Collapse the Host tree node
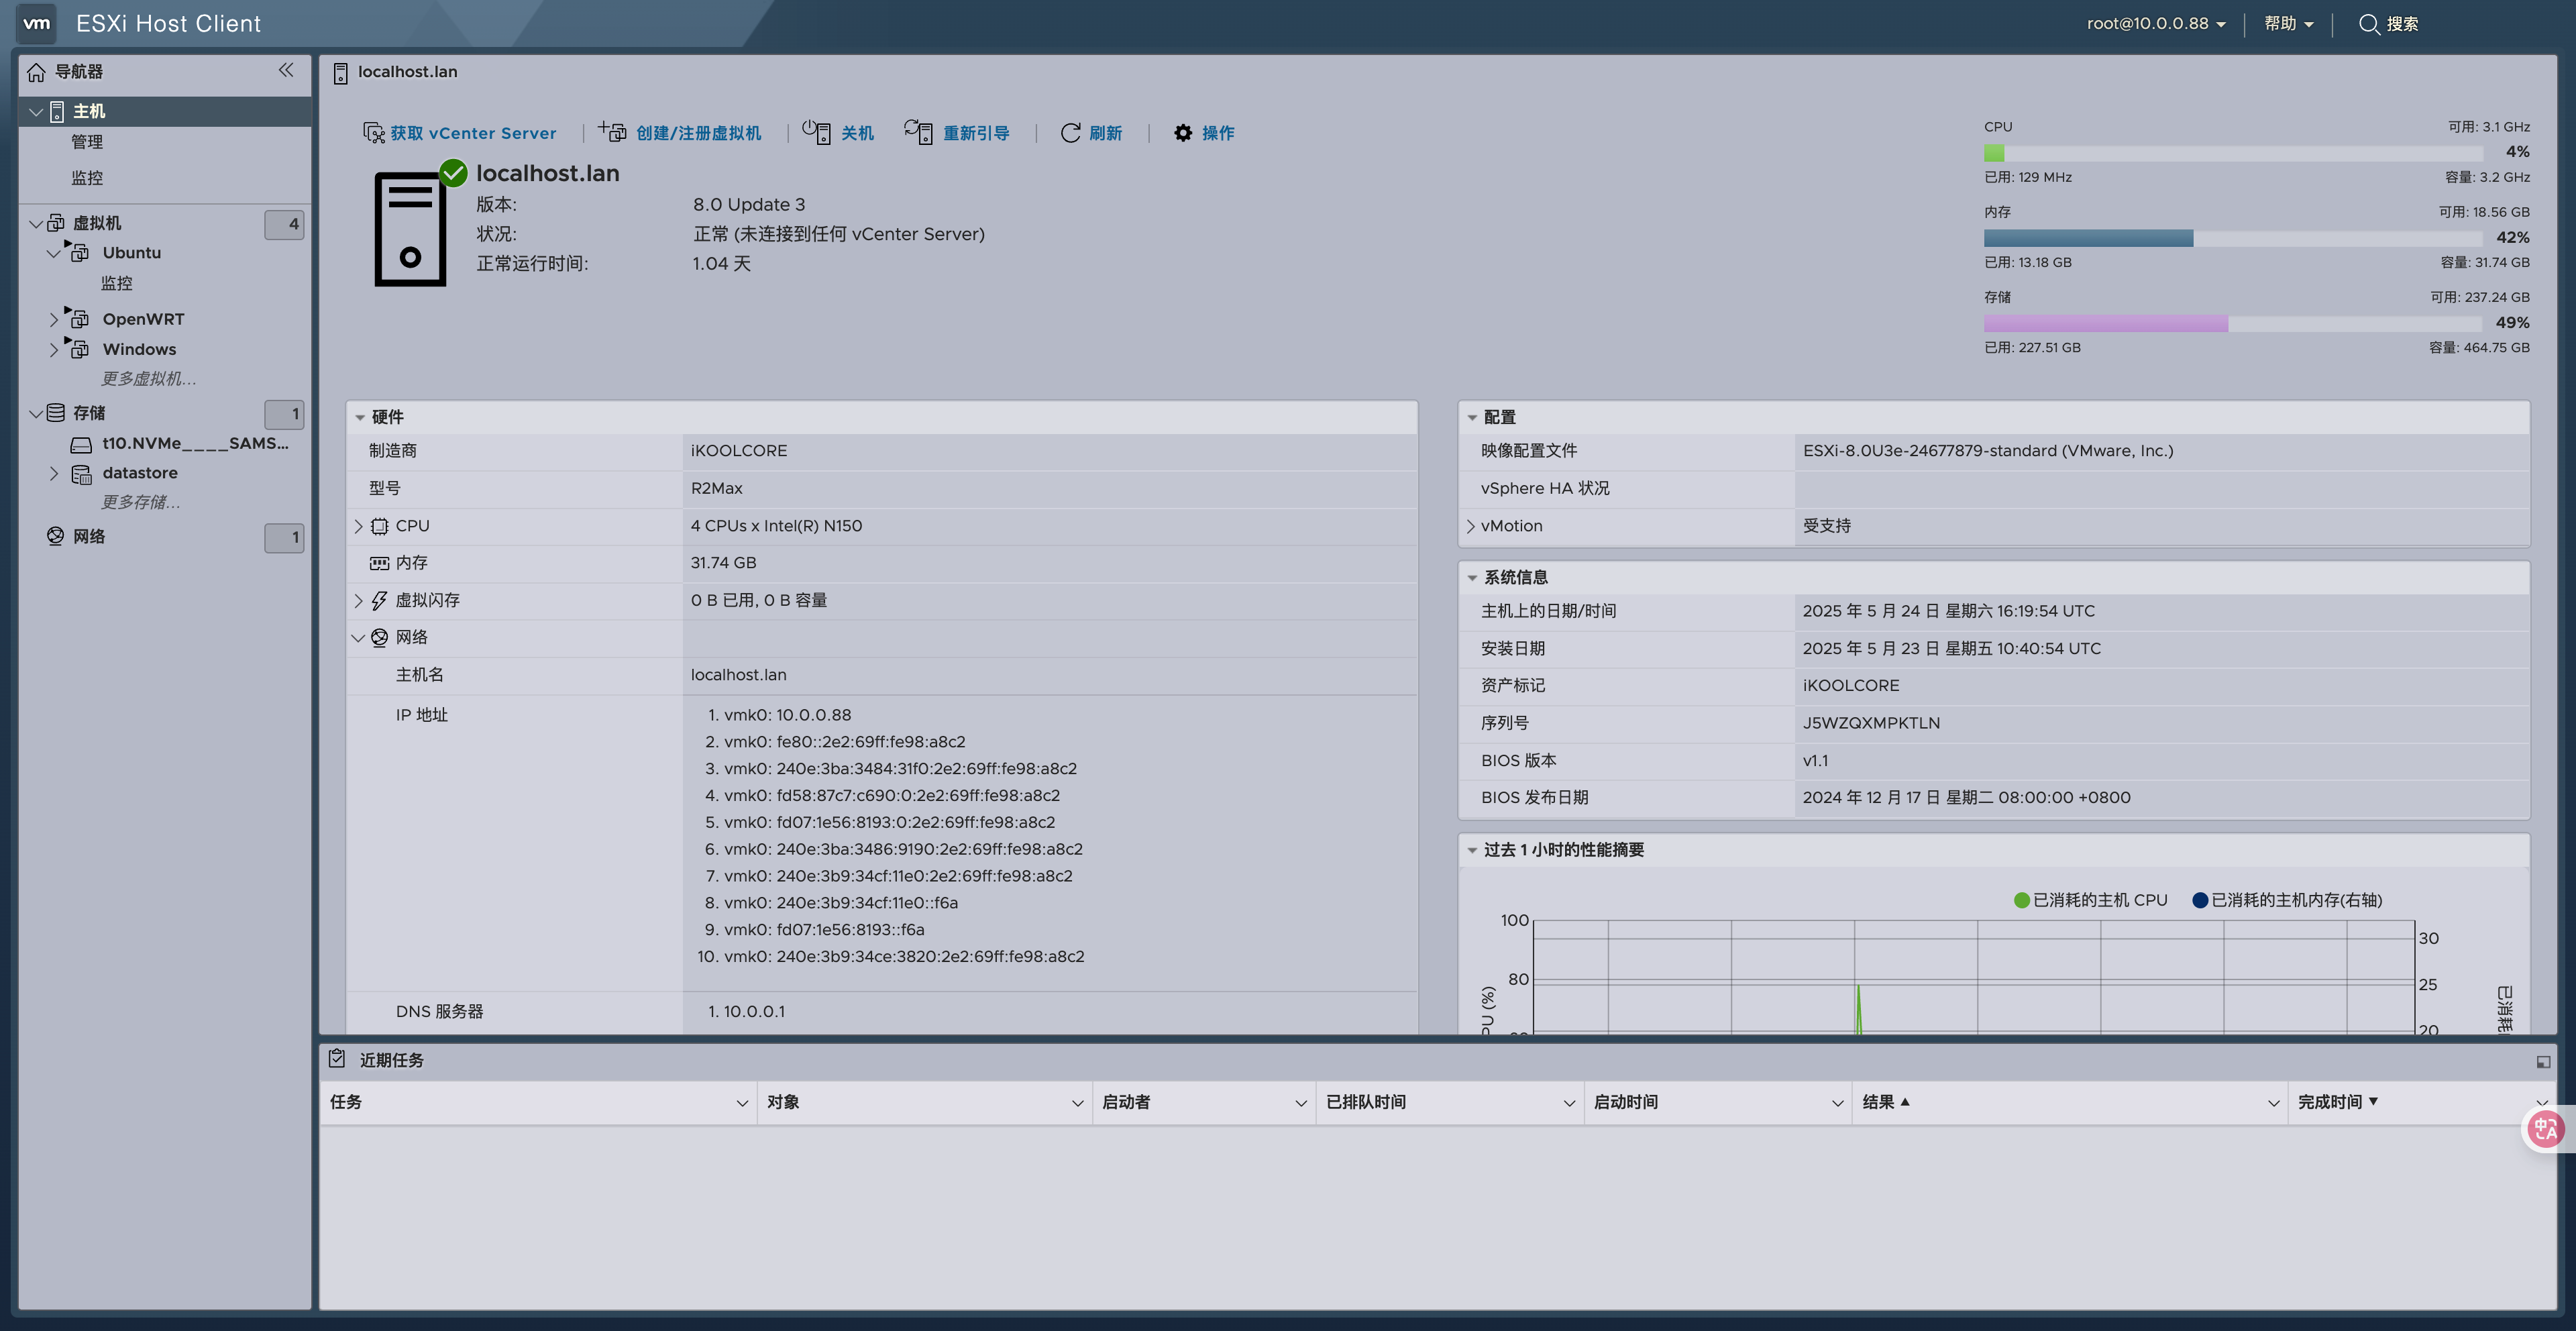Image resolution: width=2576 pixels, height=1331 pixels. 36,112
